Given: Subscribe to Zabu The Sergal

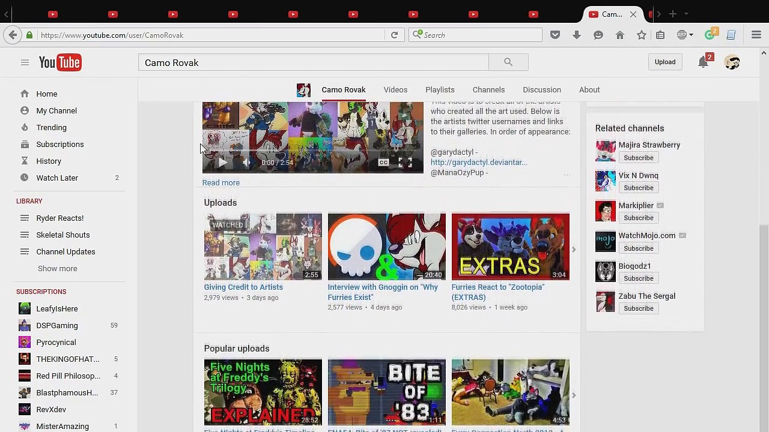Looking at the screenshot, I should click(638, 308).
